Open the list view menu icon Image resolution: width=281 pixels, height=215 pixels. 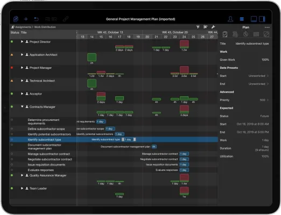coord(242,19)
